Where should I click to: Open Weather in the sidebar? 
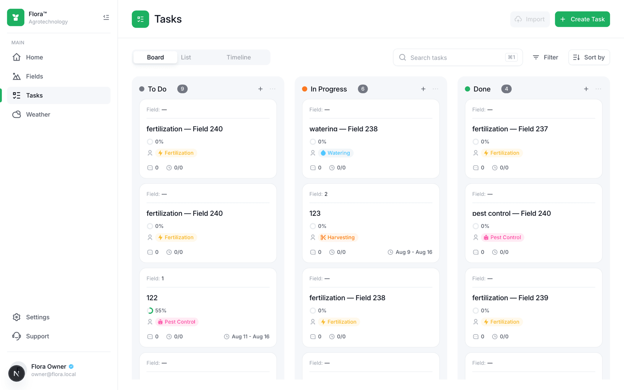point(58,114)
